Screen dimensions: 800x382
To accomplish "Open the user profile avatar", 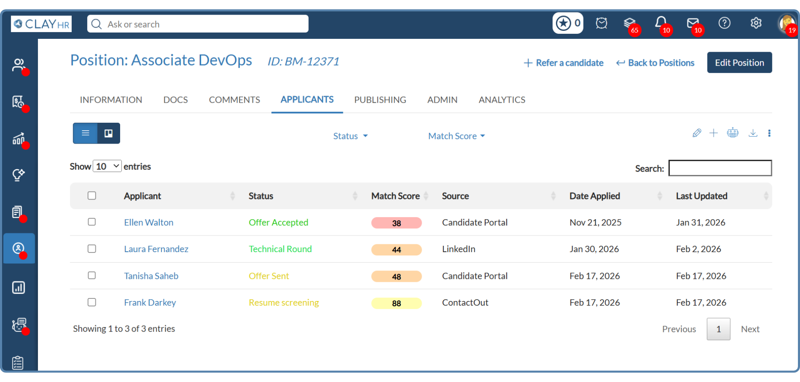I will coord(787,23).
